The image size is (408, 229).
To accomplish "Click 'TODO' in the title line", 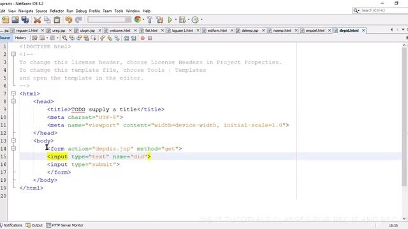I will pos(78,109).
